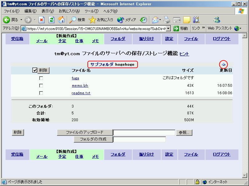
Task: Open the Back button history dropdown arrow
Action: pos(21,20)
